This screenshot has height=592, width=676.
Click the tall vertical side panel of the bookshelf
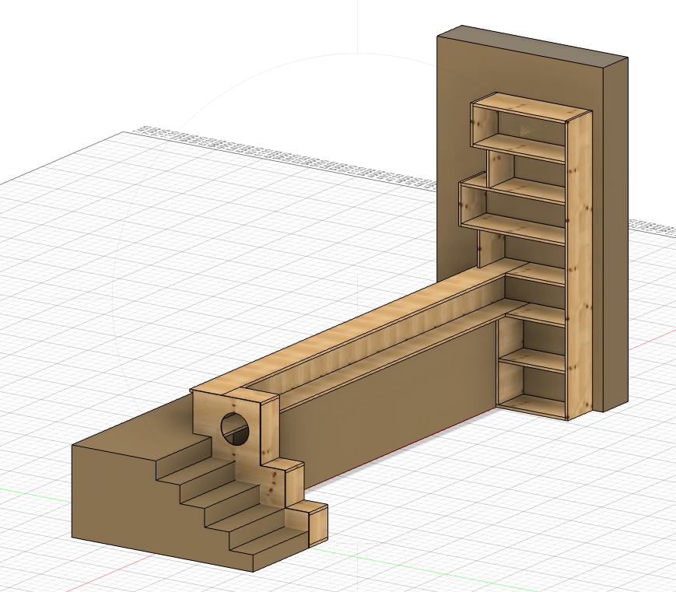(580, 264)
